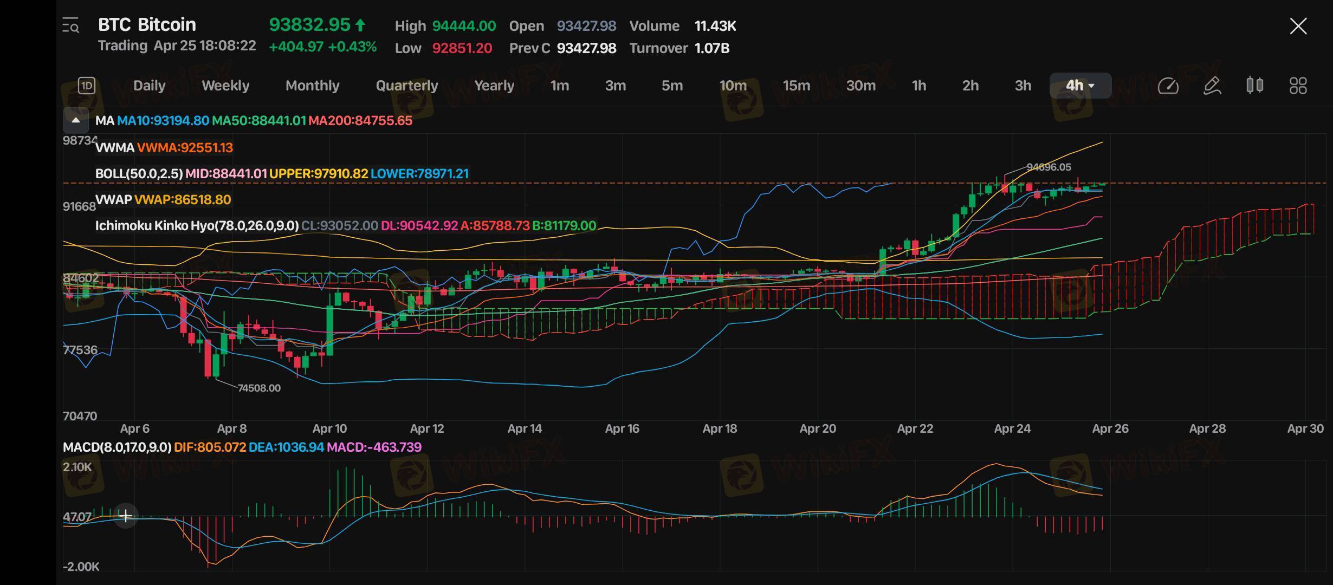This screenshot has height=585, width=1333.
Task: Click the MA10:93194.80 value
Action: coord(163,121)
